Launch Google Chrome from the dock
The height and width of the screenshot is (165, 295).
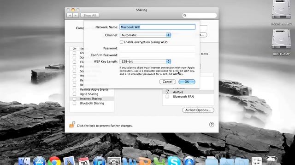tap(54, 161)
